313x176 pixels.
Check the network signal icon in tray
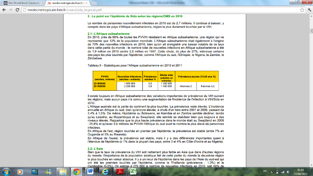click(282, 172)
